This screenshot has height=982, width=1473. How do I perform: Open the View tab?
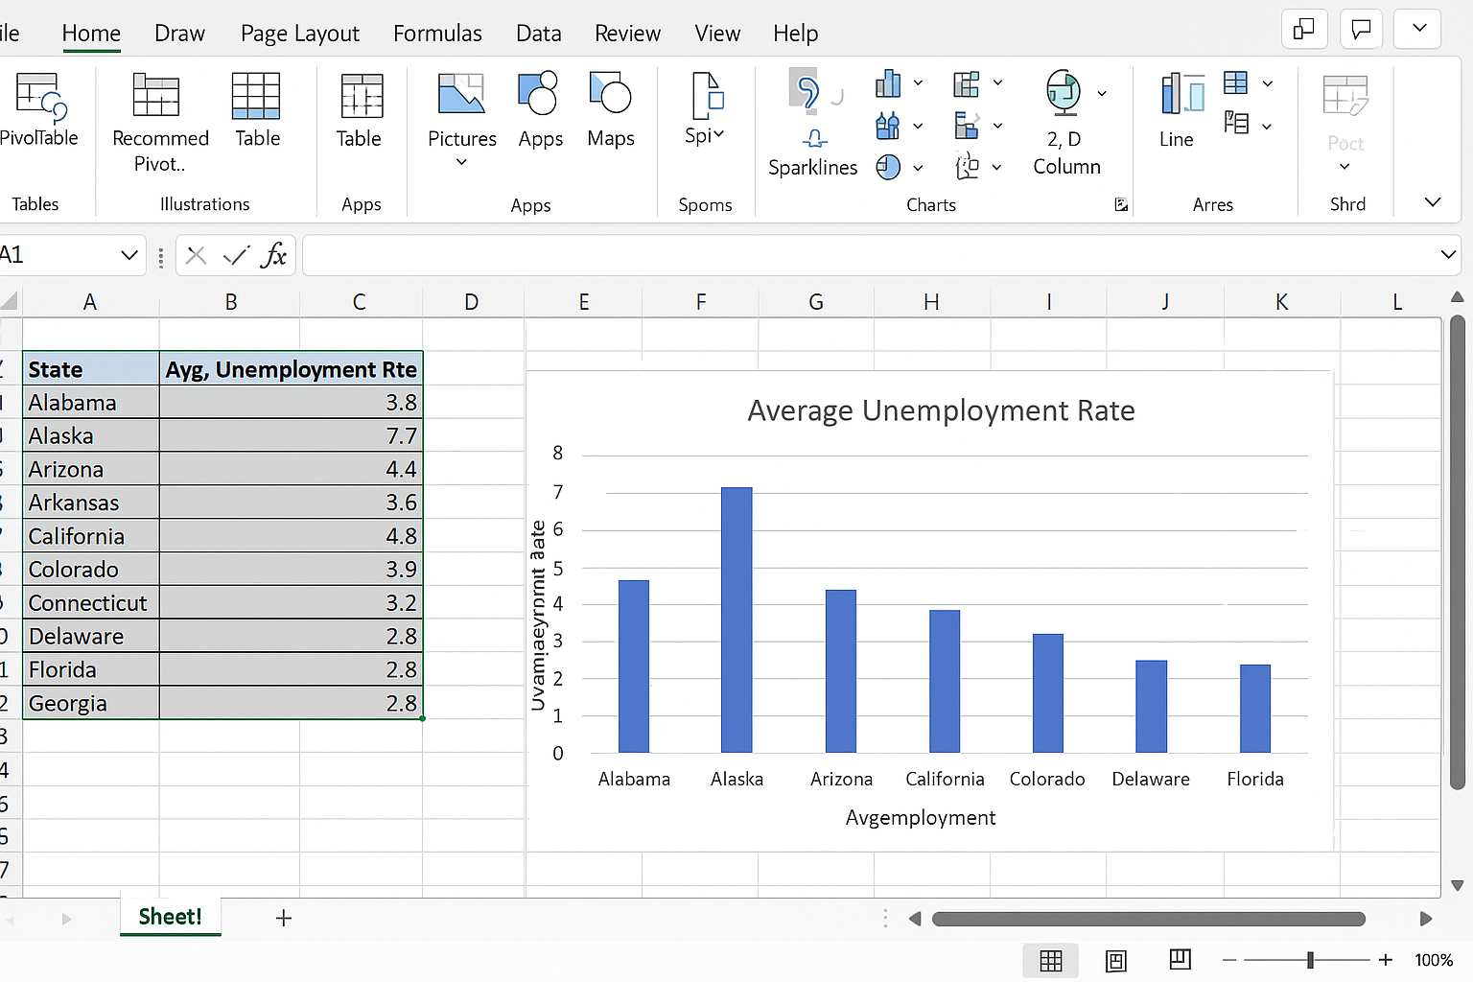click(717, 34)
